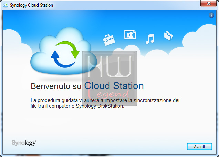Image resolution: width=219 pixels, height=157 pixels.
Task: Click the folders icon
Action: click(168, 35)
